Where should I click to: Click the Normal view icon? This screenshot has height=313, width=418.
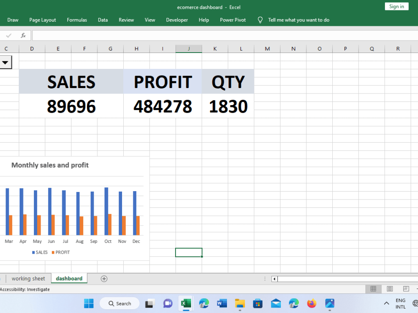tap(372, 288)
